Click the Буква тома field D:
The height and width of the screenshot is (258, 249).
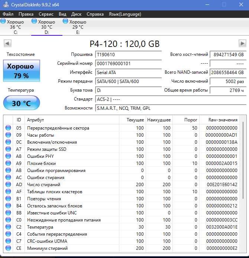coord(128,90)
